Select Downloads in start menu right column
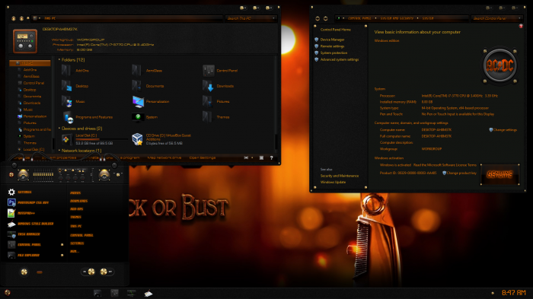533x299 pixels. pyautogui.click(x=78, y=201)
